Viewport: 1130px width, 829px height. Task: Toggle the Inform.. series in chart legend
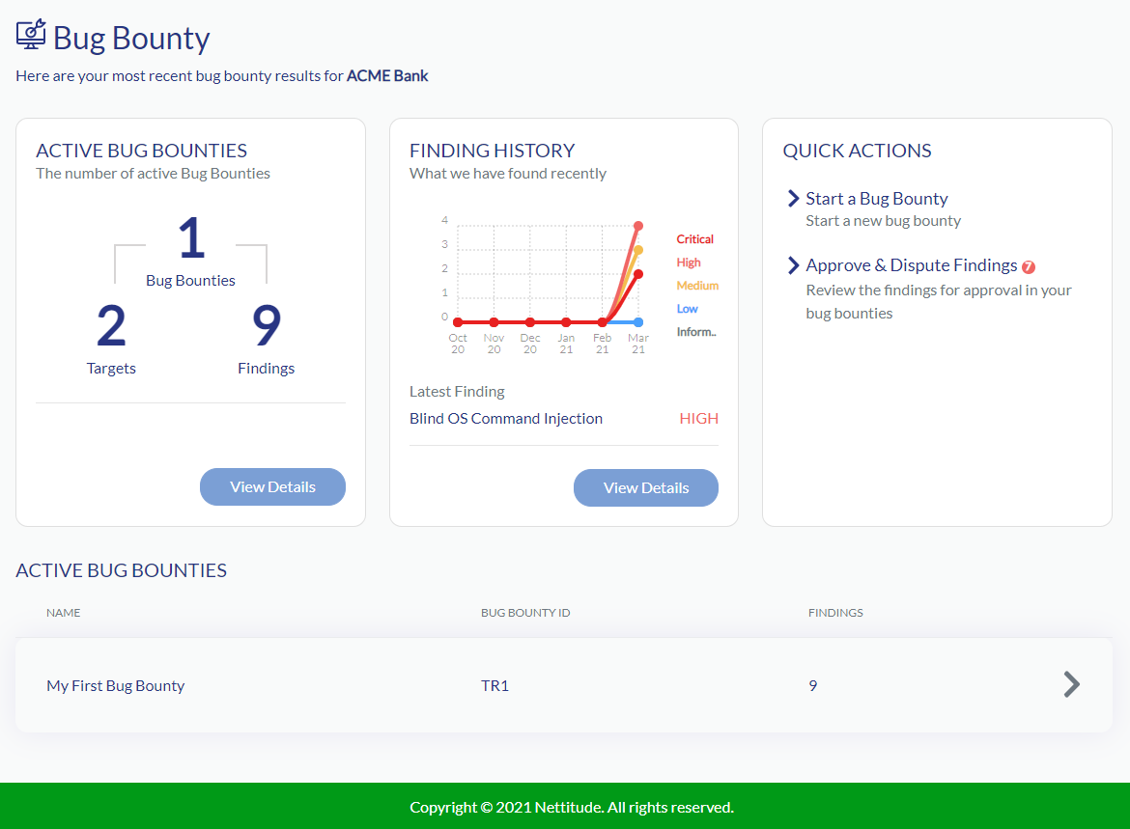(696, 331)
